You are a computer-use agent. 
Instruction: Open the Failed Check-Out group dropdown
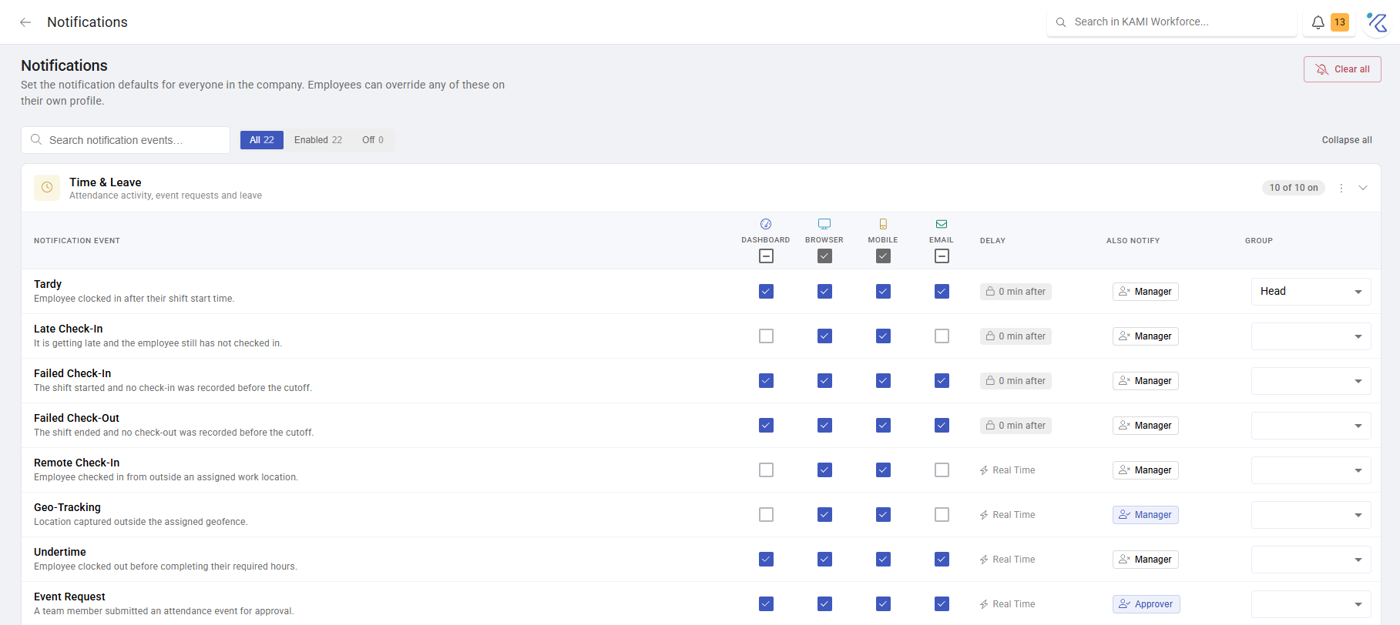point(1311,426)
